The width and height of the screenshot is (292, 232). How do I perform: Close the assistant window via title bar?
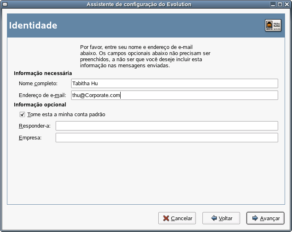click(x=287, y=4)
